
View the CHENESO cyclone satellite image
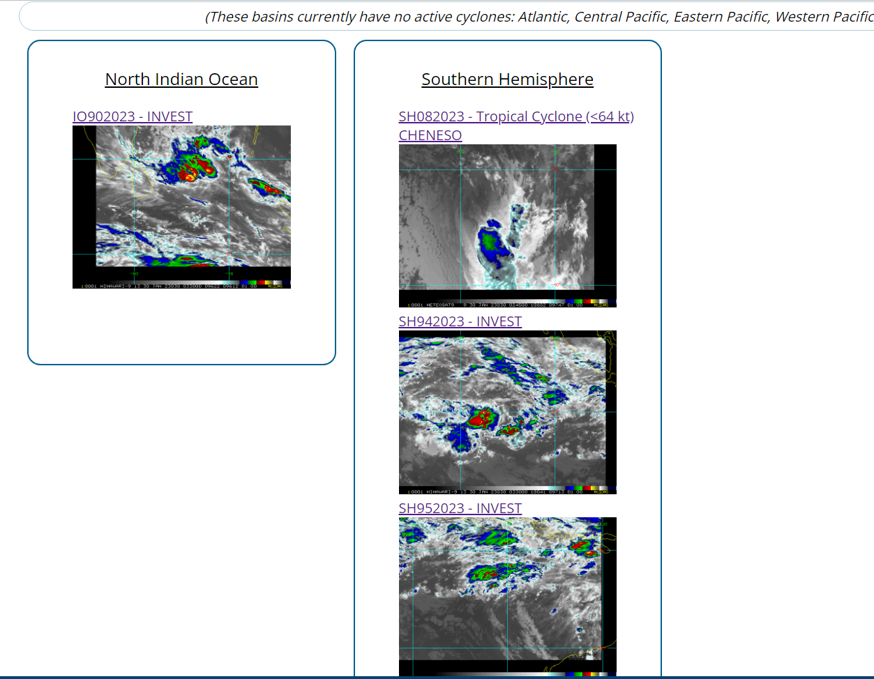tap(508, 226)
